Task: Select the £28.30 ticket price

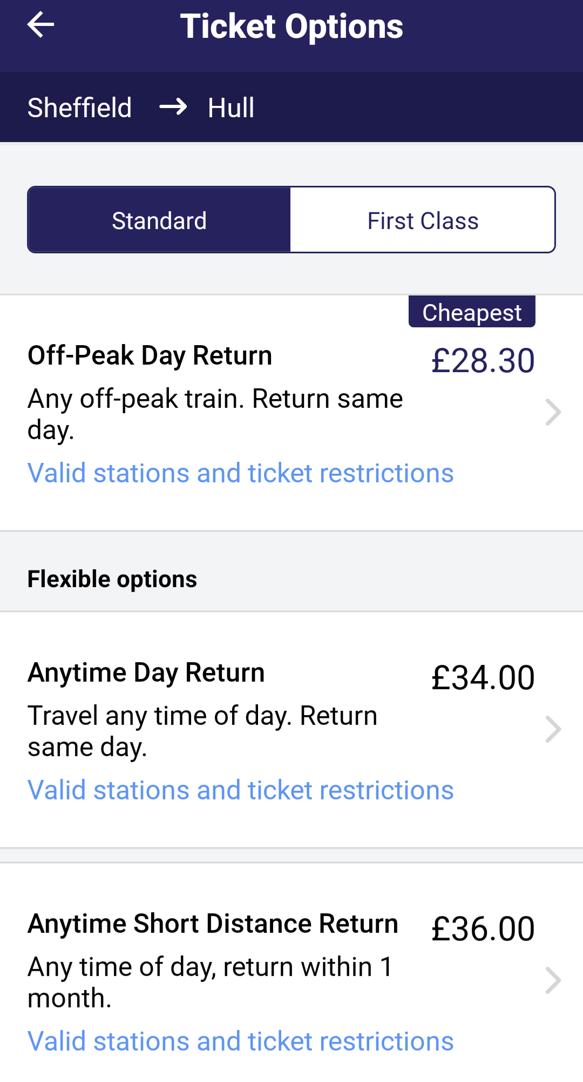Action: pos(483,361)
